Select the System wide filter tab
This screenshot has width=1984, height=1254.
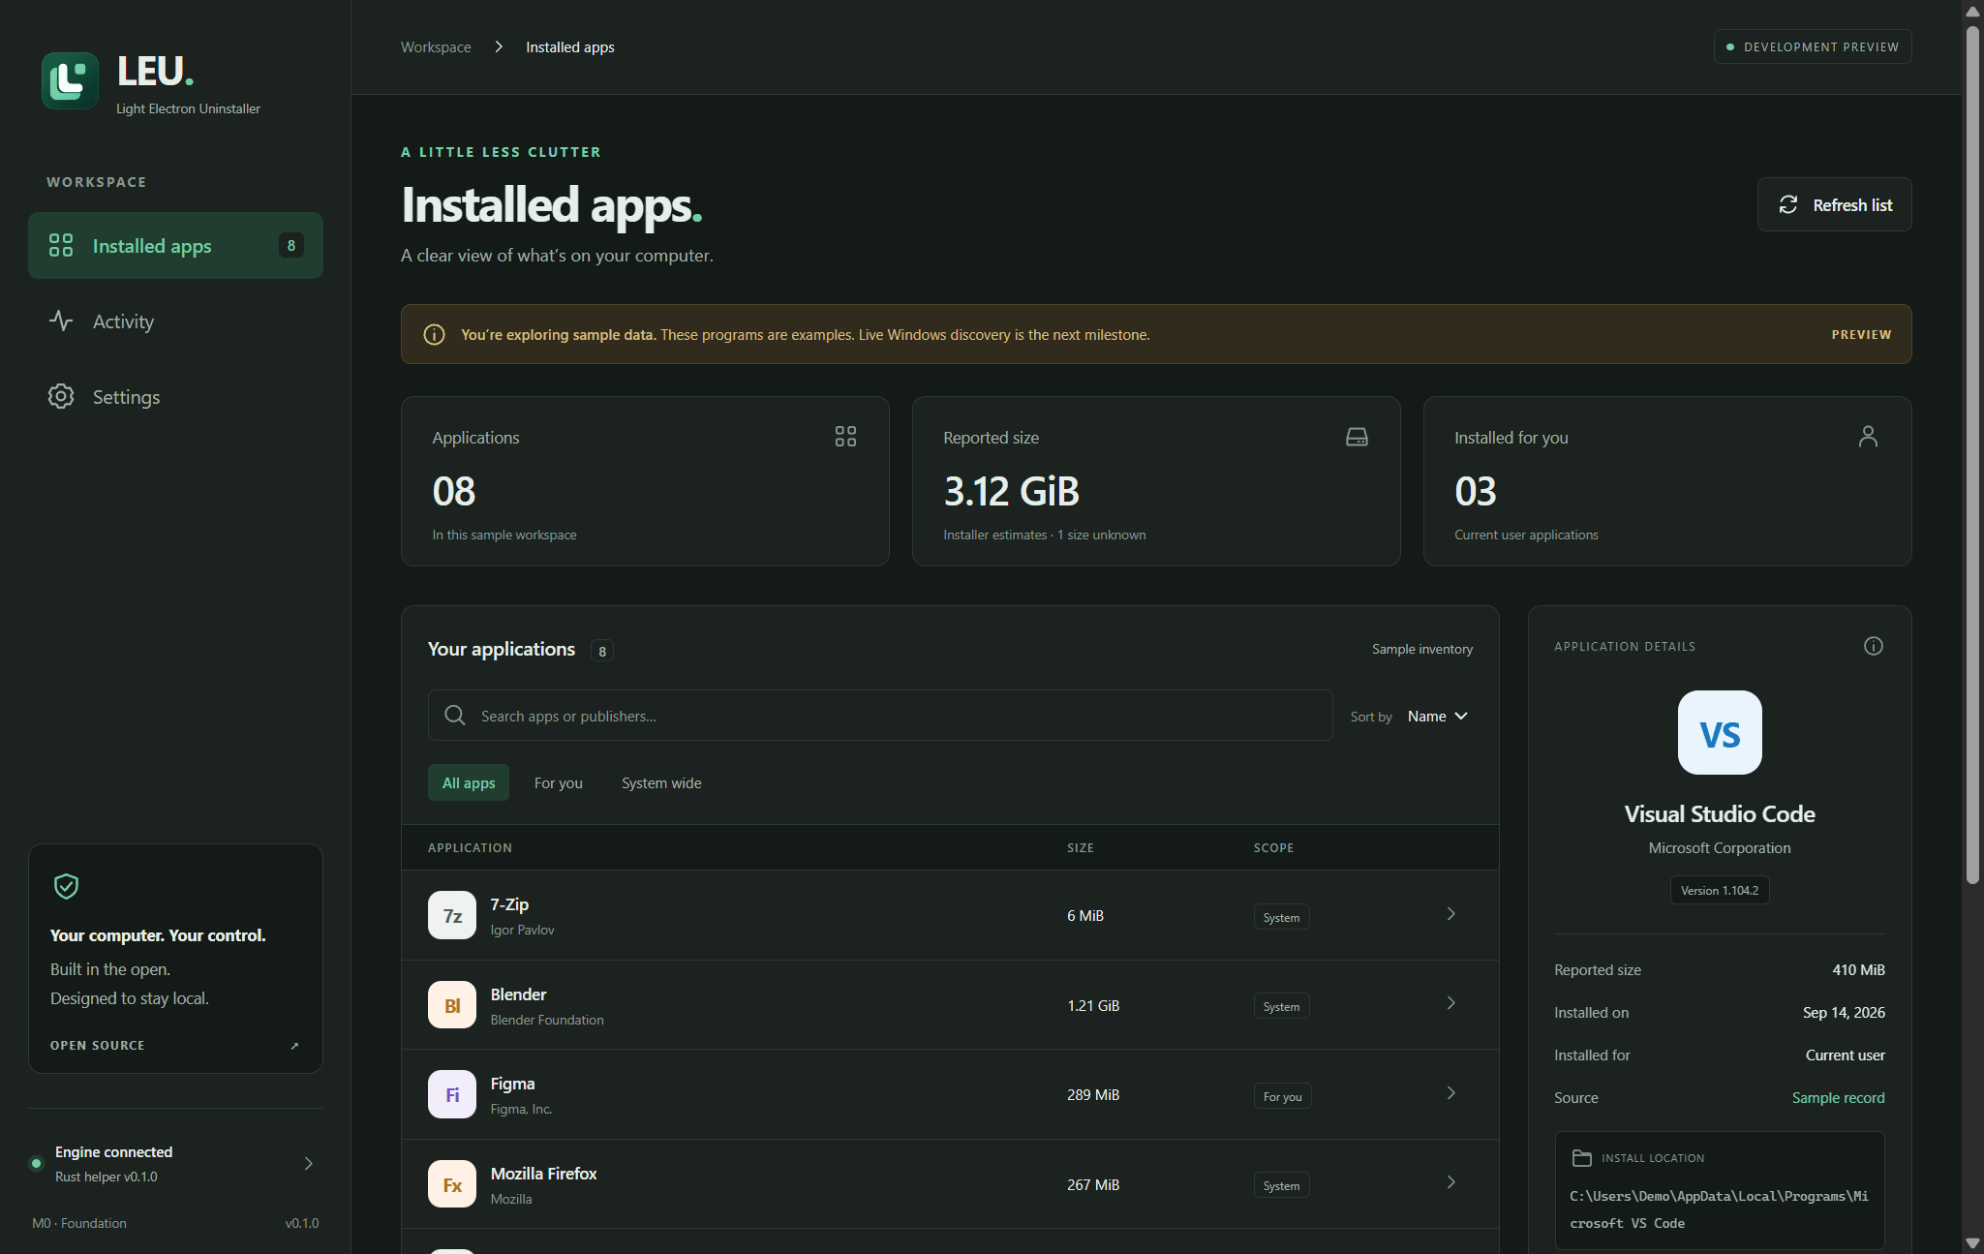point(661,782)
